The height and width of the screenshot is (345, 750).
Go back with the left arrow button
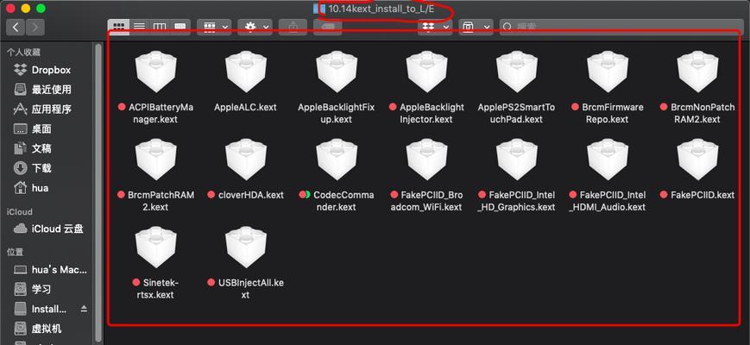click(x=16, y=28)
